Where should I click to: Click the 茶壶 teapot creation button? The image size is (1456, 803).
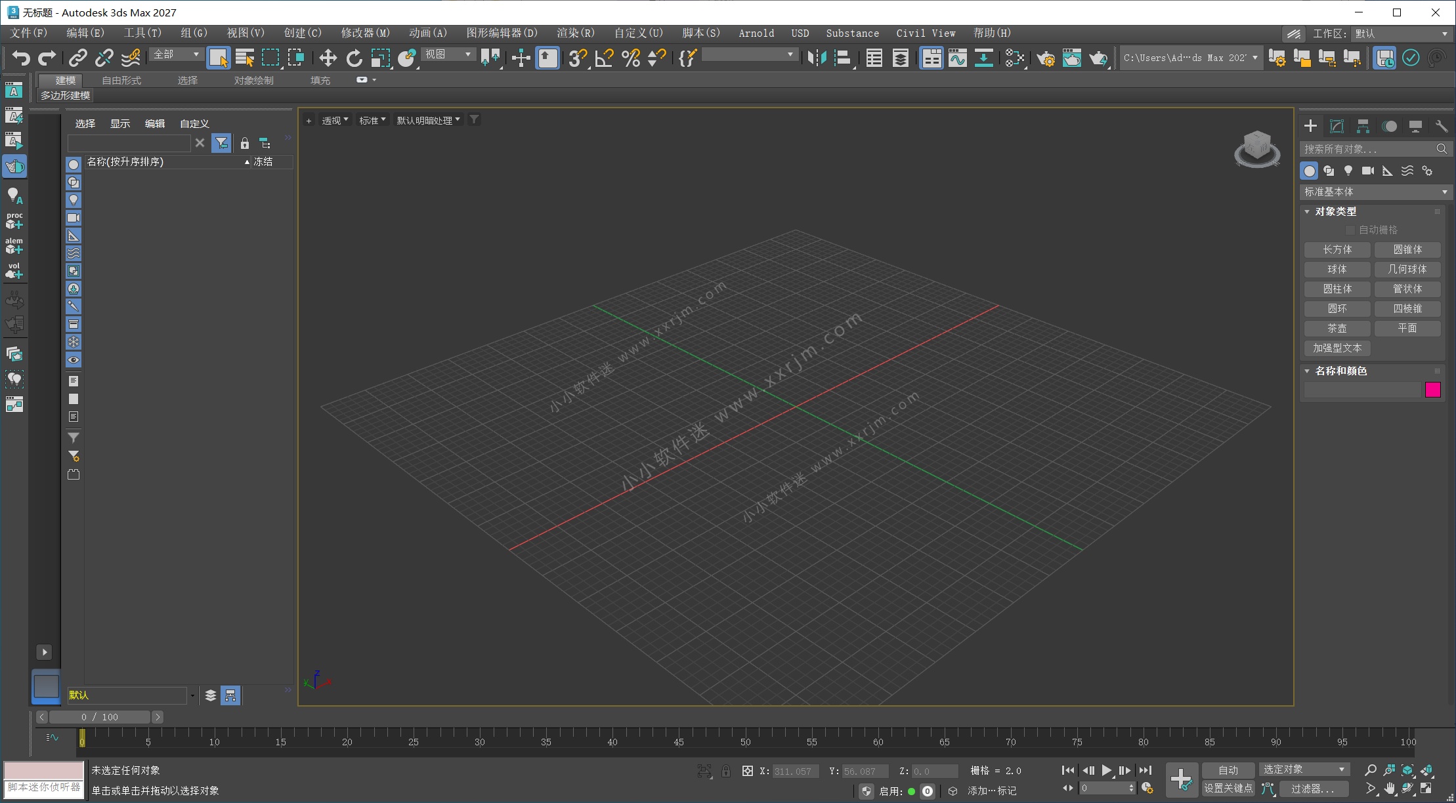click(x=1337, y=328)
